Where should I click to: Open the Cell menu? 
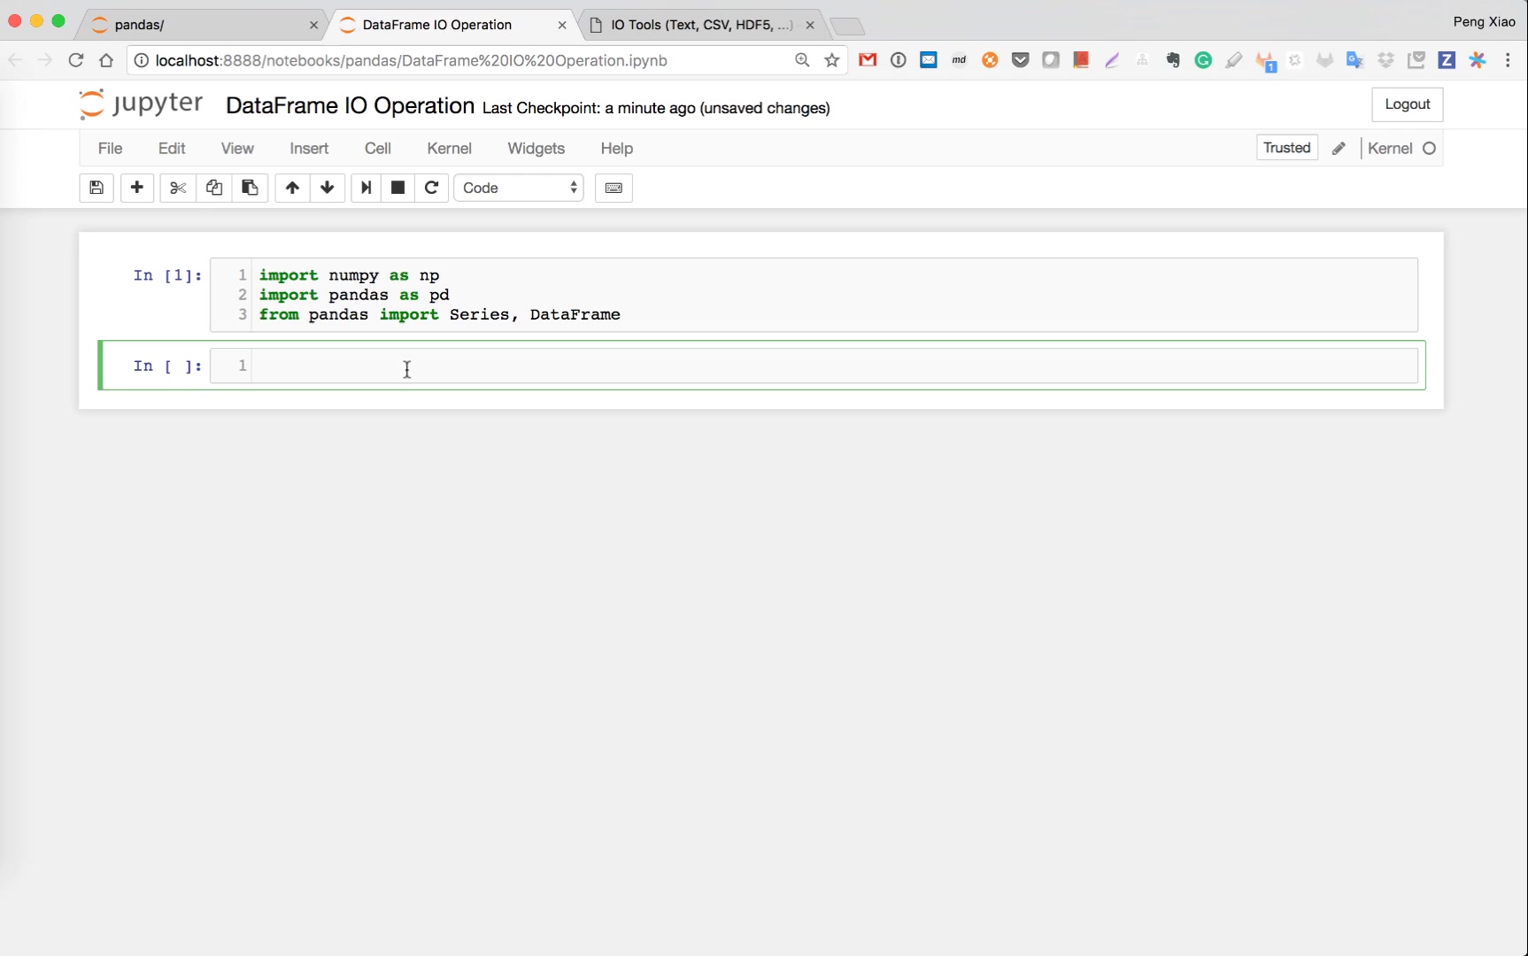tap(377, 149)
